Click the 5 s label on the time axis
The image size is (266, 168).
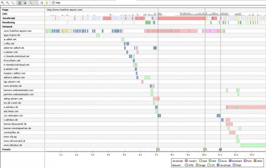pyautogui.click(x=124, y=155)
